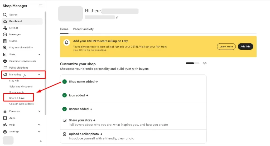Click the seller photo person icon
Screen dimensions: 270x146
(65, 134)
